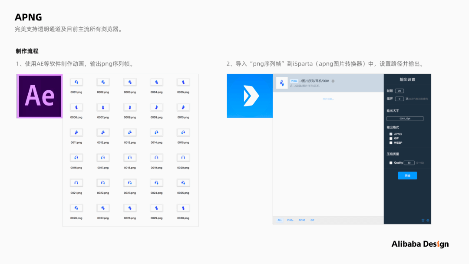Select the 0002.png file icon
Image resolution: width=469 pixels, height=264 pixels.
pyautogui.click(x=103, y=82)
